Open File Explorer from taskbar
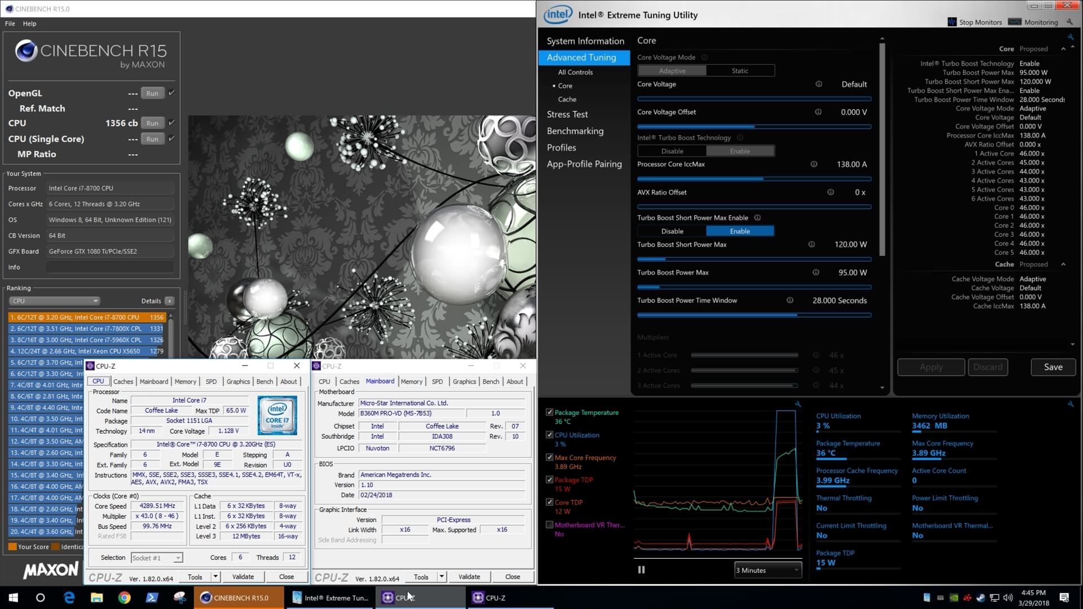The image size is (1083, 609). click(x=97, y=597)
